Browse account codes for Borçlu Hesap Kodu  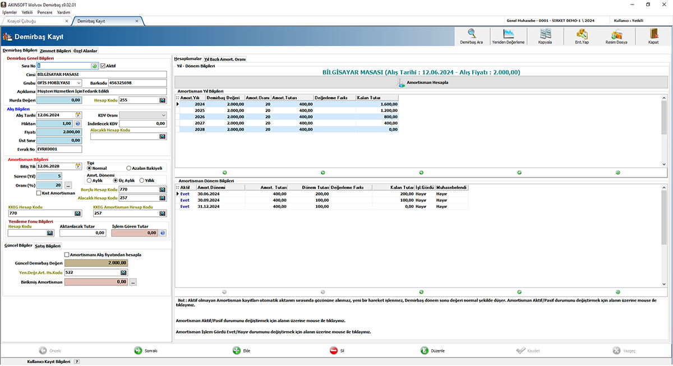[163, 189]
